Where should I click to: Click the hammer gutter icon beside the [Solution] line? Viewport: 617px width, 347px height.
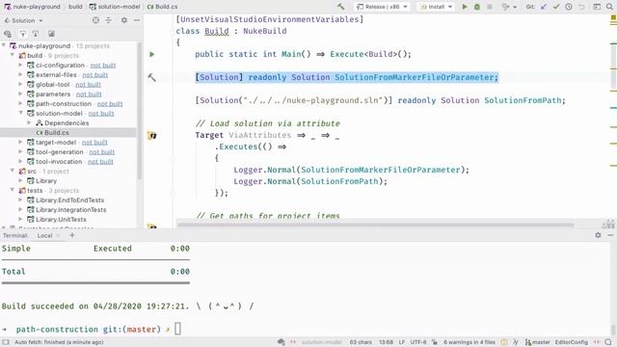pos(151,77)
